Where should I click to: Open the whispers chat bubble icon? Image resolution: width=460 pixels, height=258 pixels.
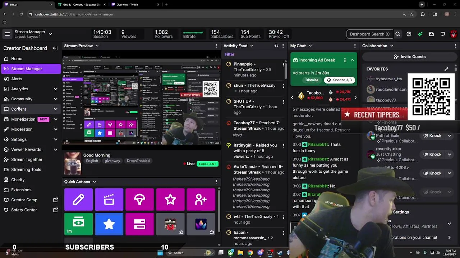443,34
